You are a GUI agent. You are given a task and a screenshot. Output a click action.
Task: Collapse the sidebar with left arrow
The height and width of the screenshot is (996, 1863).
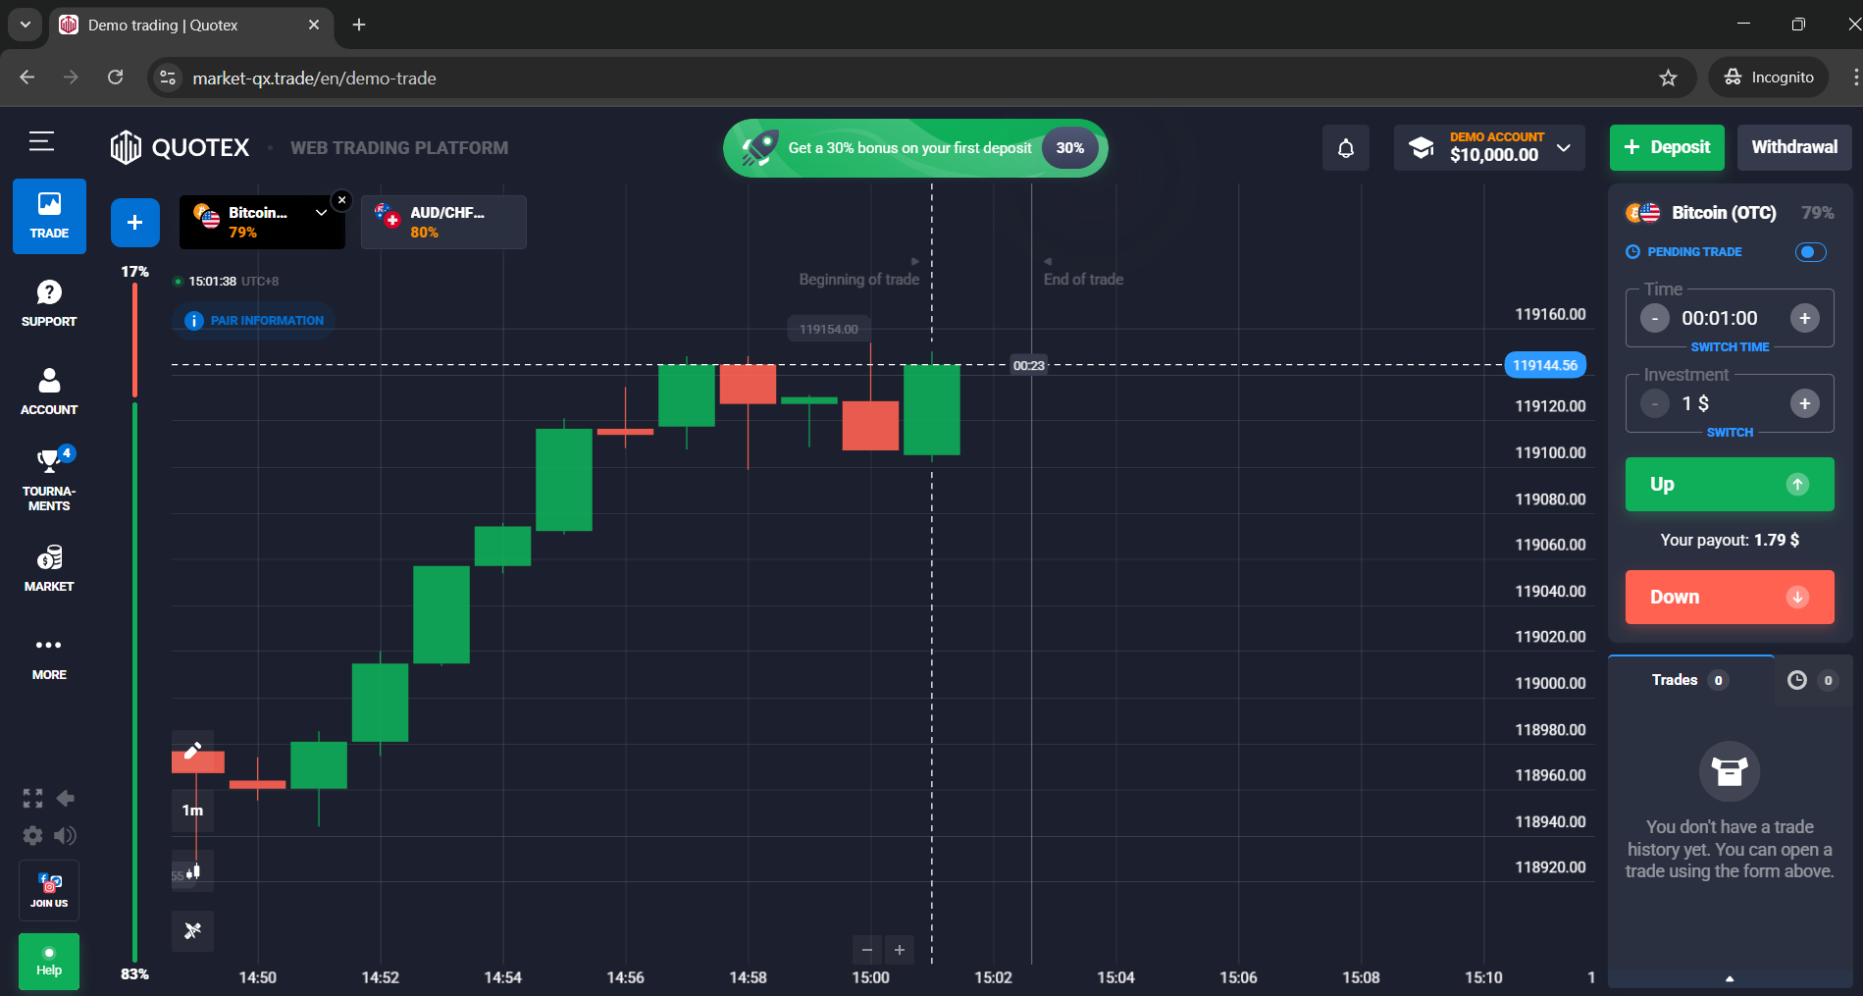(x=66, y=798)
